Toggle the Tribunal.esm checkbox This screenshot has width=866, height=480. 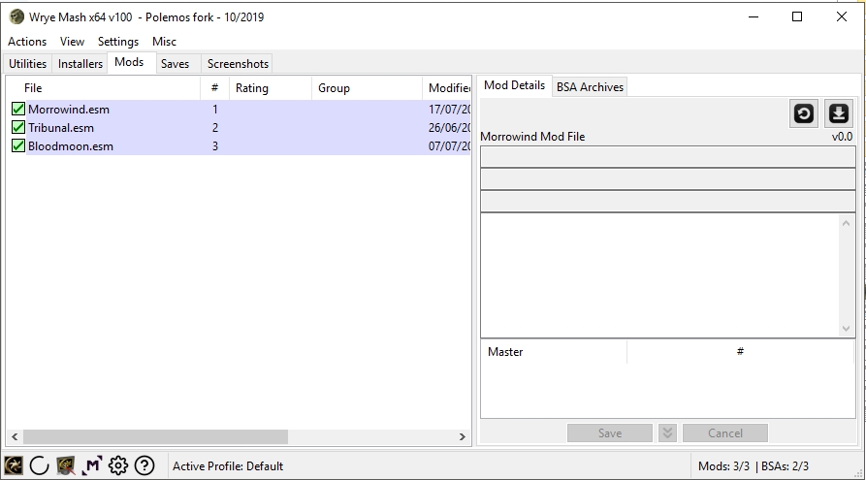pos(17,128)
